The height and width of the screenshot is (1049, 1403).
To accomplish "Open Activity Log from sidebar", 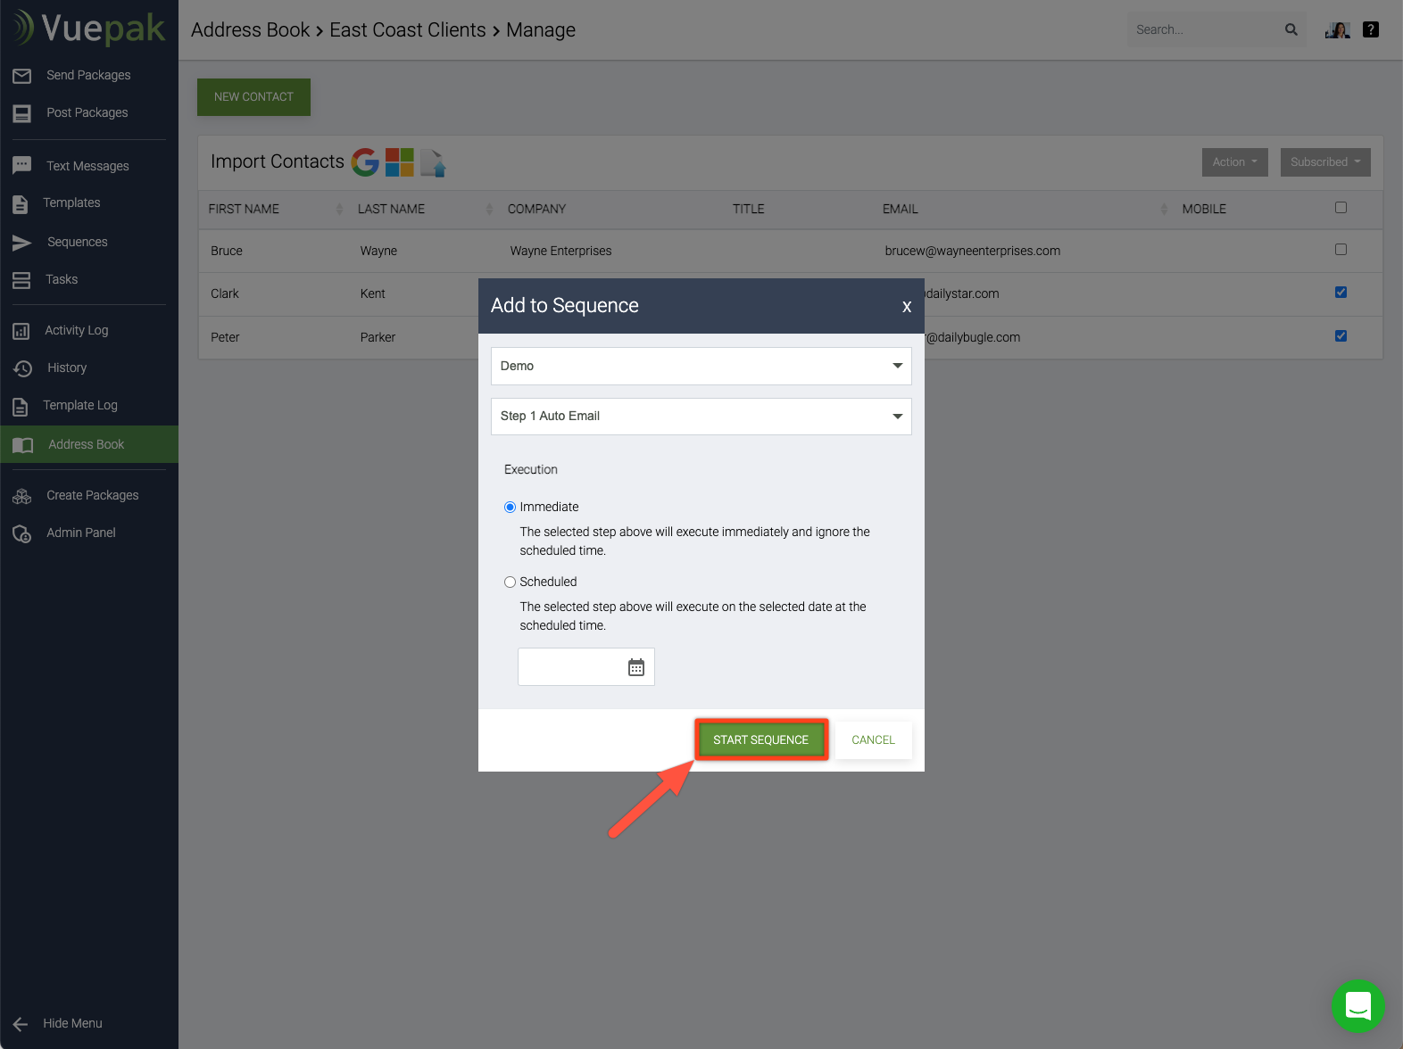I will click(76, 330).
